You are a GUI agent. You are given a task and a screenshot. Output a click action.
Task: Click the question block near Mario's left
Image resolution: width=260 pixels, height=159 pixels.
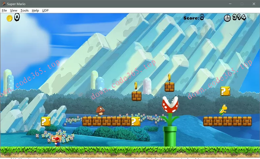coord(46,121)
